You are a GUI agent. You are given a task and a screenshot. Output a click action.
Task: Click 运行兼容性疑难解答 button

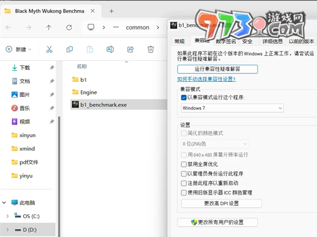[217, 69]
